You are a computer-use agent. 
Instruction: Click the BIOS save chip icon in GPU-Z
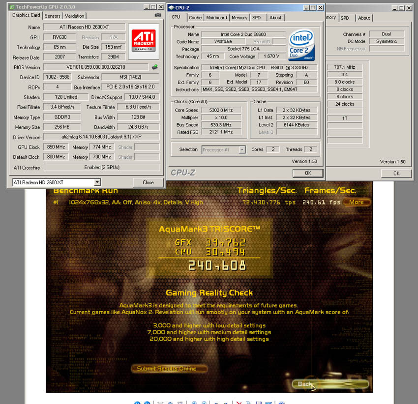(x=154, y=67)
